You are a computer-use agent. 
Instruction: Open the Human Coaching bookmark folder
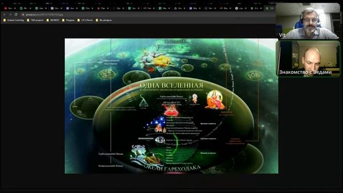[13, 20]
